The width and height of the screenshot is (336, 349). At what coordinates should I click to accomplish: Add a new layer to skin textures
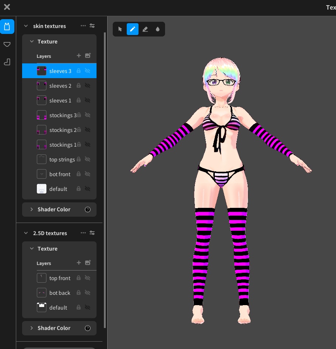point(78,56)
